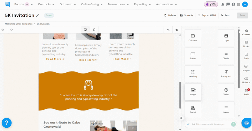Expand the Reporting dropdown menu
This screenshot has width=252, height=131.
tap(142, 4)
